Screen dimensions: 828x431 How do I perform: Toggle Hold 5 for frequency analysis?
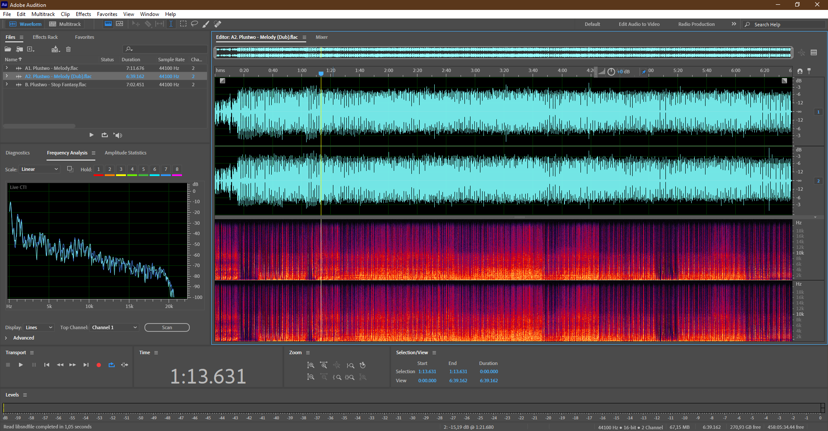(x=143, y=170)
